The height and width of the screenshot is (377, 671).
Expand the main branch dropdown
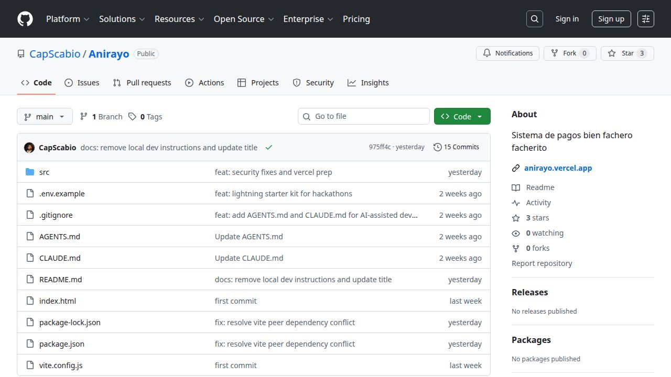tap(45, 116)
